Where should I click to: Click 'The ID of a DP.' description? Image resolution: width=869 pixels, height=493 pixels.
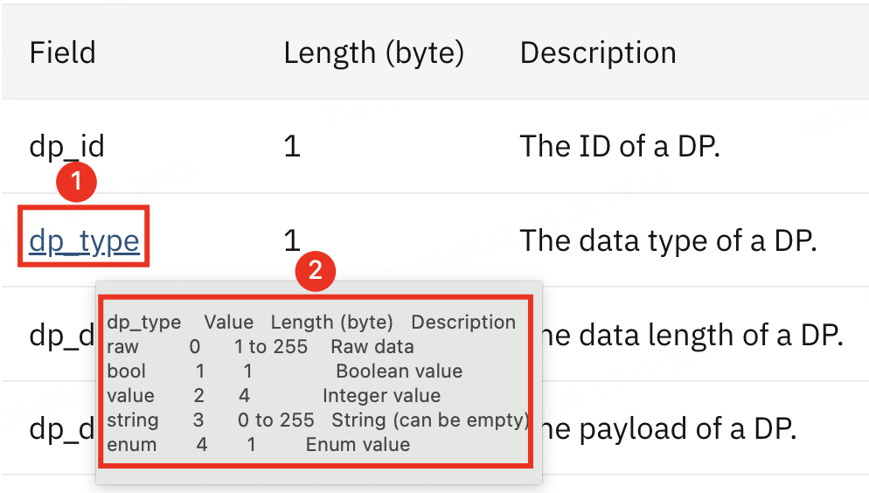click(620, 147)
